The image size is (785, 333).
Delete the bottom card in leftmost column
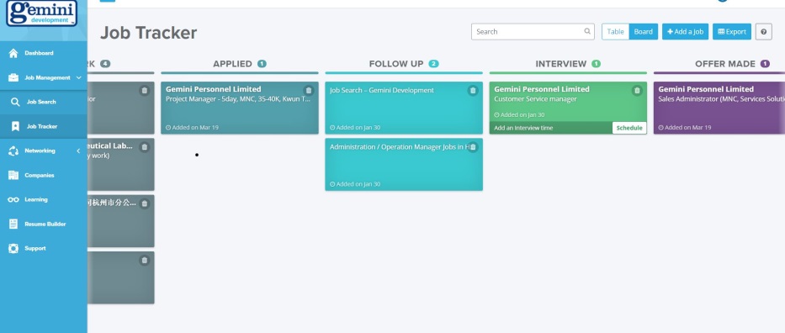tap(144, 260)
